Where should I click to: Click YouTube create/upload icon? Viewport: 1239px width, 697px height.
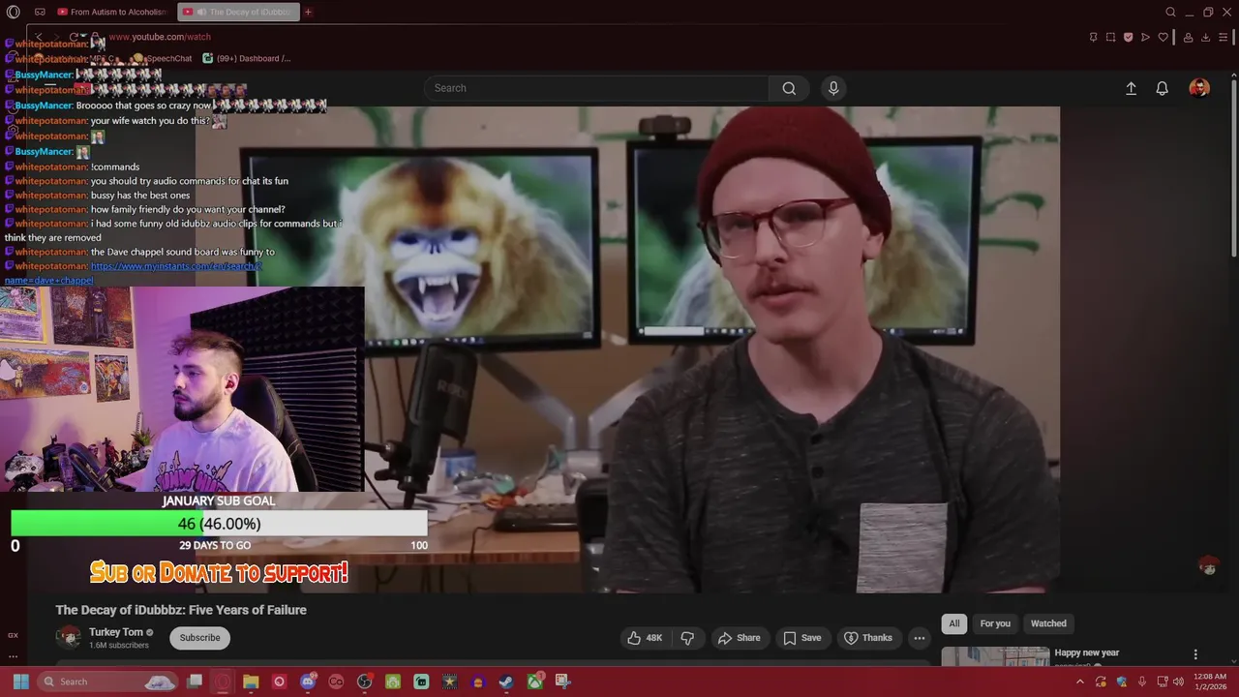click(x=1131, y=88)
